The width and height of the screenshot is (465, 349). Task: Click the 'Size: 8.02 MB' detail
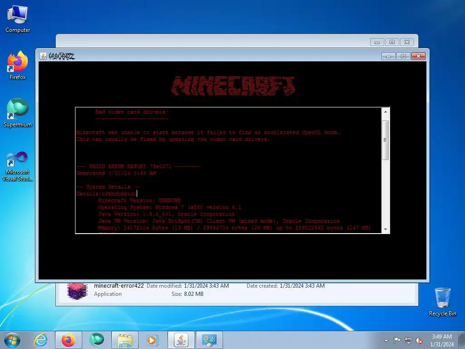188,294
